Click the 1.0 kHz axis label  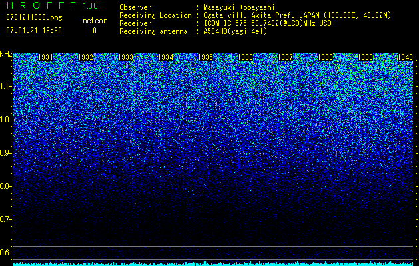pyautogui.click(x=5, y=120)
